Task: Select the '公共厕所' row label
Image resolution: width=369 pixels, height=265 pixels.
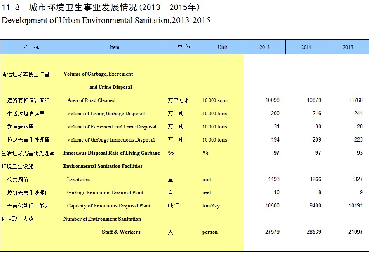Action: coord(18,179)
